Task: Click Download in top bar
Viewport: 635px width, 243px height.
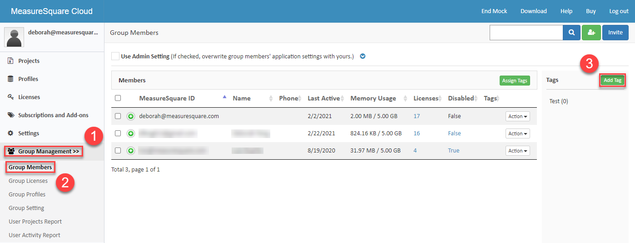Action: [x=534, y=11]
